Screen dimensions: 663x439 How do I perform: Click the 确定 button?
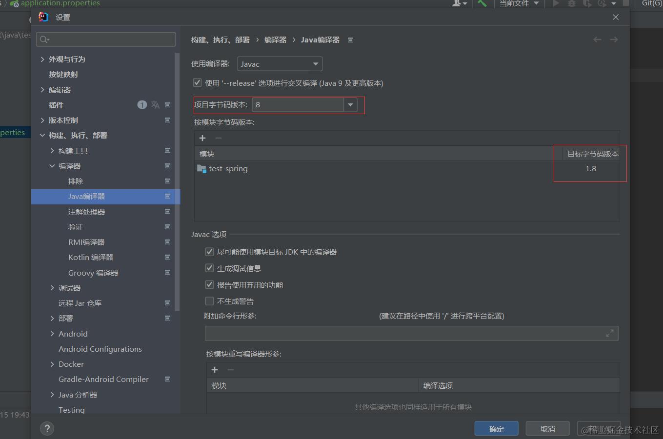click(x=497, y=429)
